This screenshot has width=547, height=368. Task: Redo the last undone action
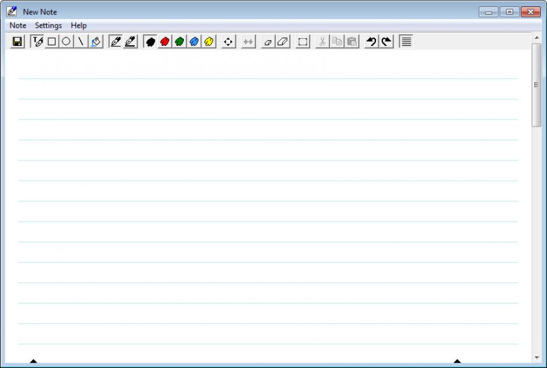[x=386, y=42]
